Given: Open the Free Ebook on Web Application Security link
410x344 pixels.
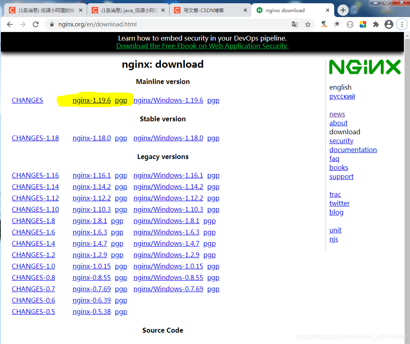Looking at the screenshot, I should [202, 46].
